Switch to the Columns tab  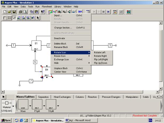click(x=80, y=97)
